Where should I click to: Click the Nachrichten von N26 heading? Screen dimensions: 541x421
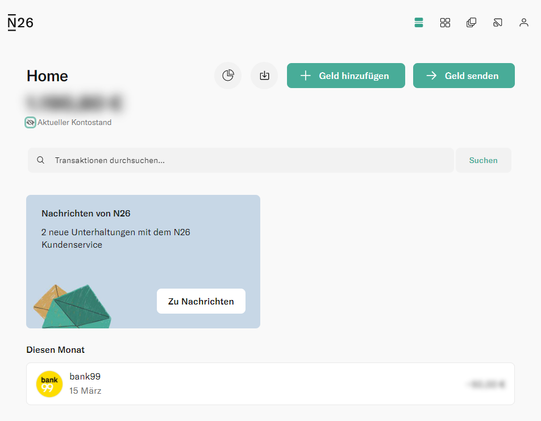click(86, 214)
